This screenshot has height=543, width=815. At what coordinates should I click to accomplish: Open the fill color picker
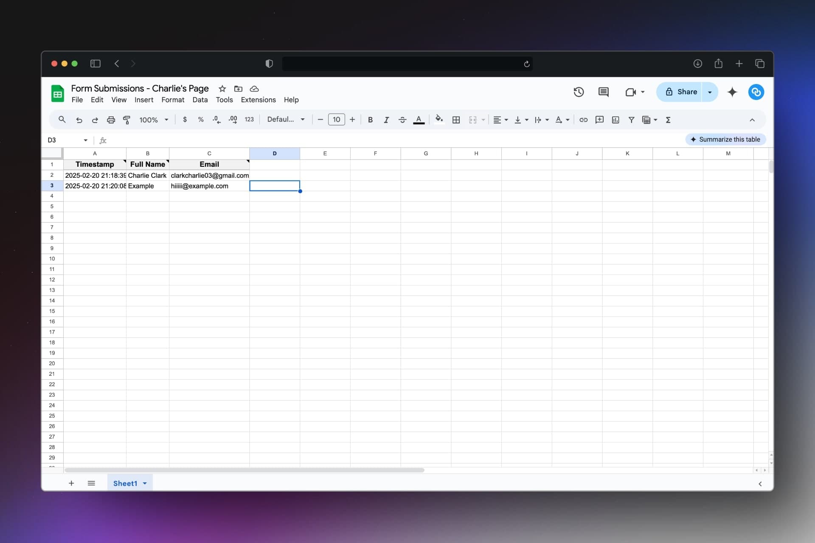click(439, 119)
